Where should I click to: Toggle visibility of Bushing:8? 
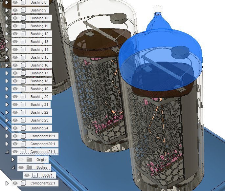click(x=15, y=2)
